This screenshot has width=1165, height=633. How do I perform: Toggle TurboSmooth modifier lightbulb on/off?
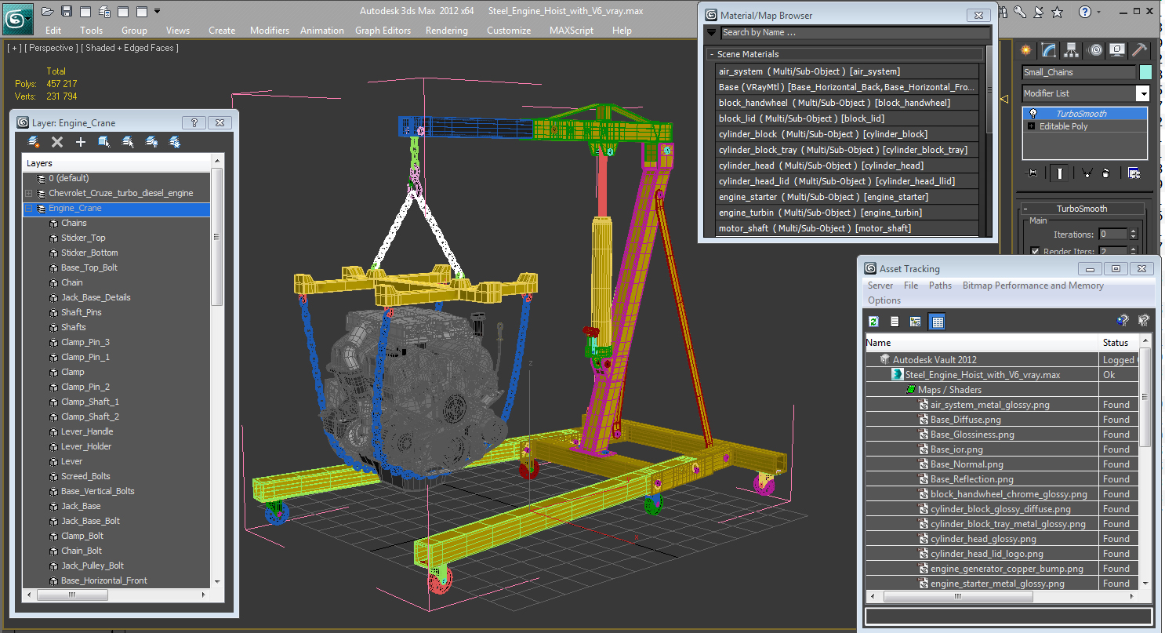coord(1033,114)
